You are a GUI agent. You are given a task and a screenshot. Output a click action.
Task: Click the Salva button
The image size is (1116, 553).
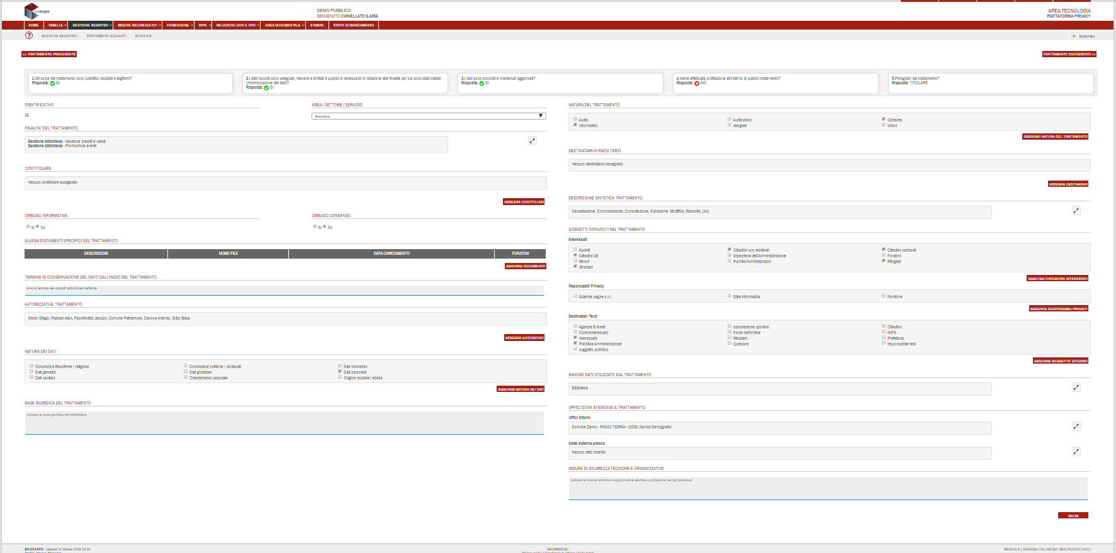(x=1073, y=516)
